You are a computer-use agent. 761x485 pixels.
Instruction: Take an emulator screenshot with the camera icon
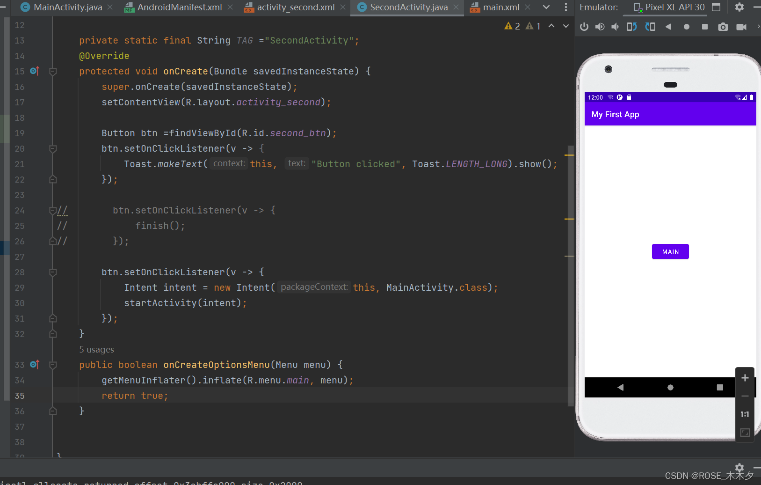723,27
